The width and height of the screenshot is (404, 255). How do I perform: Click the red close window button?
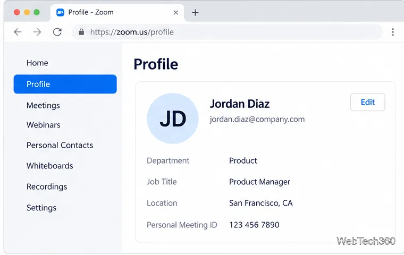pyautogui.click(x=17, y=12)
